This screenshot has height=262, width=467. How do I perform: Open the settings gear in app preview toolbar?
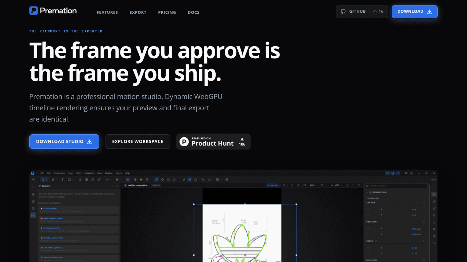(x=227, y=179)
